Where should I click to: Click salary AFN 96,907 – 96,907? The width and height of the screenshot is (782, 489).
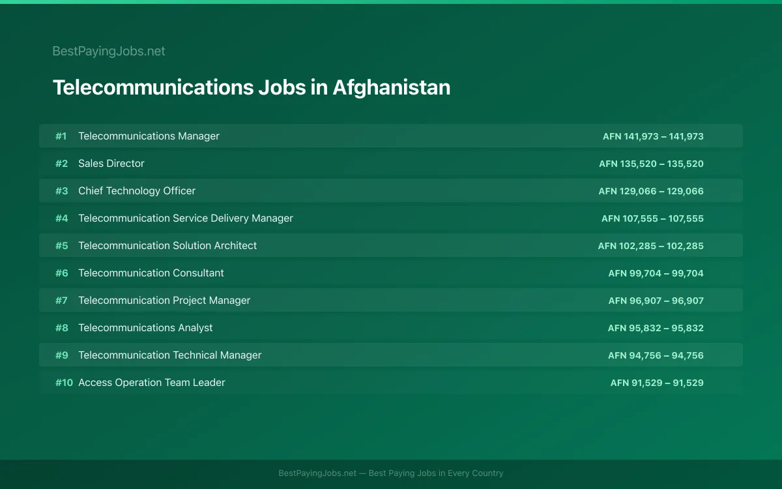[656, 301]
